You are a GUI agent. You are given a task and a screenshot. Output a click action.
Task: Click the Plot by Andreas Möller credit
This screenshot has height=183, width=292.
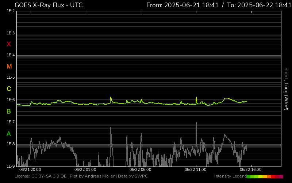[x=93, y=176]
